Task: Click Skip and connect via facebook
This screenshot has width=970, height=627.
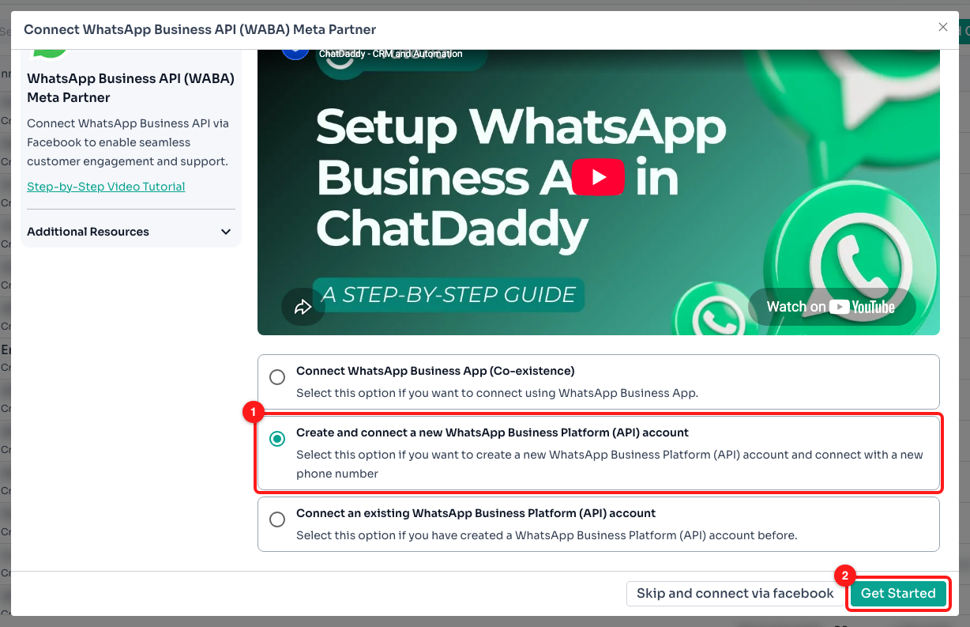Action: [735, 594]
